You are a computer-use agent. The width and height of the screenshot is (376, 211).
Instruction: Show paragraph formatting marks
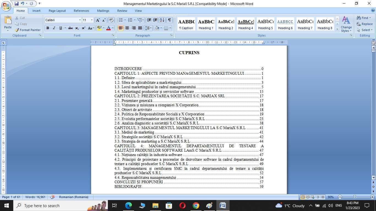click(x=170, y=20)
